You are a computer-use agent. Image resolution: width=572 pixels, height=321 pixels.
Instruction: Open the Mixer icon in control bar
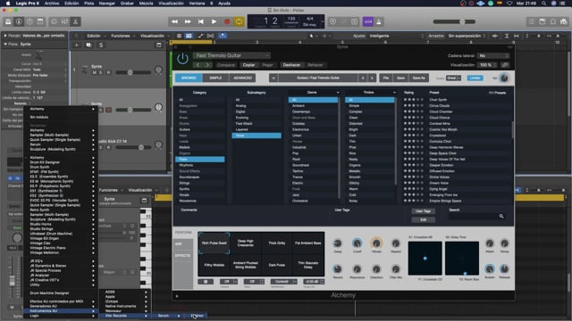64,21
